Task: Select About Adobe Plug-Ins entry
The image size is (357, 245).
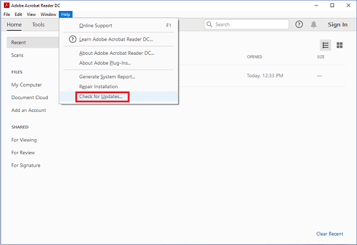Action: [119, 63]
